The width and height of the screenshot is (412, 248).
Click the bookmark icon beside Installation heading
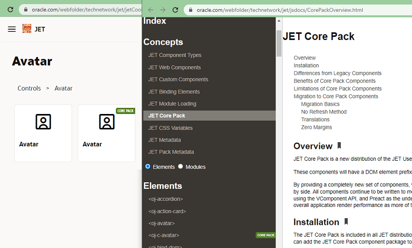point(346,221)
